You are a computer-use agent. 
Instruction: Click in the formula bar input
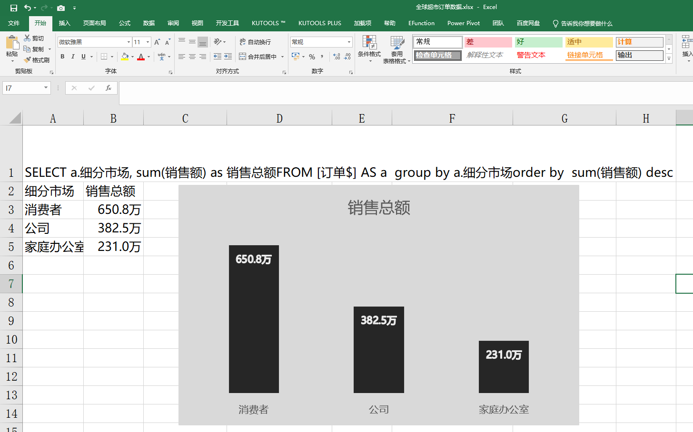pos(406,93)
